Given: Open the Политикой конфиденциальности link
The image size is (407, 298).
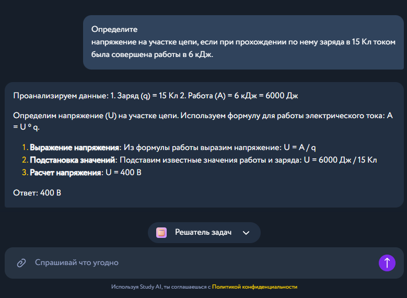Looking at the screenshot, I should click(254, 287).
